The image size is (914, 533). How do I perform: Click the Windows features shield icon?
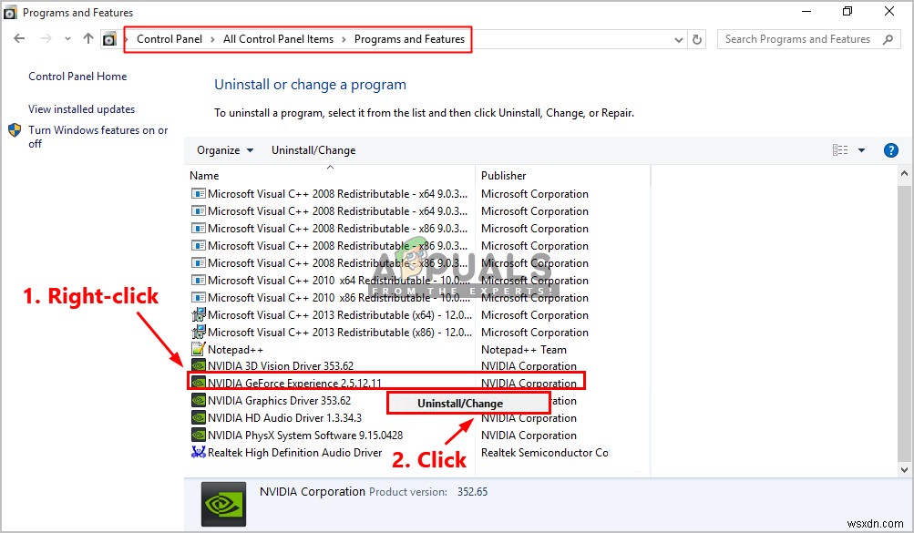click(x=15, y=130)
